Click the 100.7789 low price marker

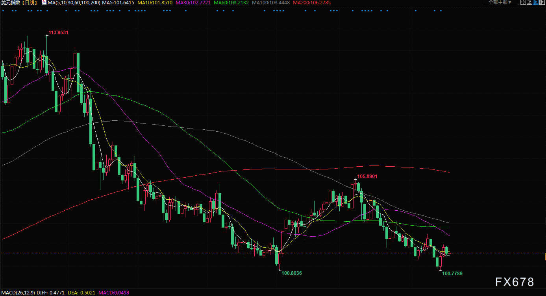tap(452, 273)
